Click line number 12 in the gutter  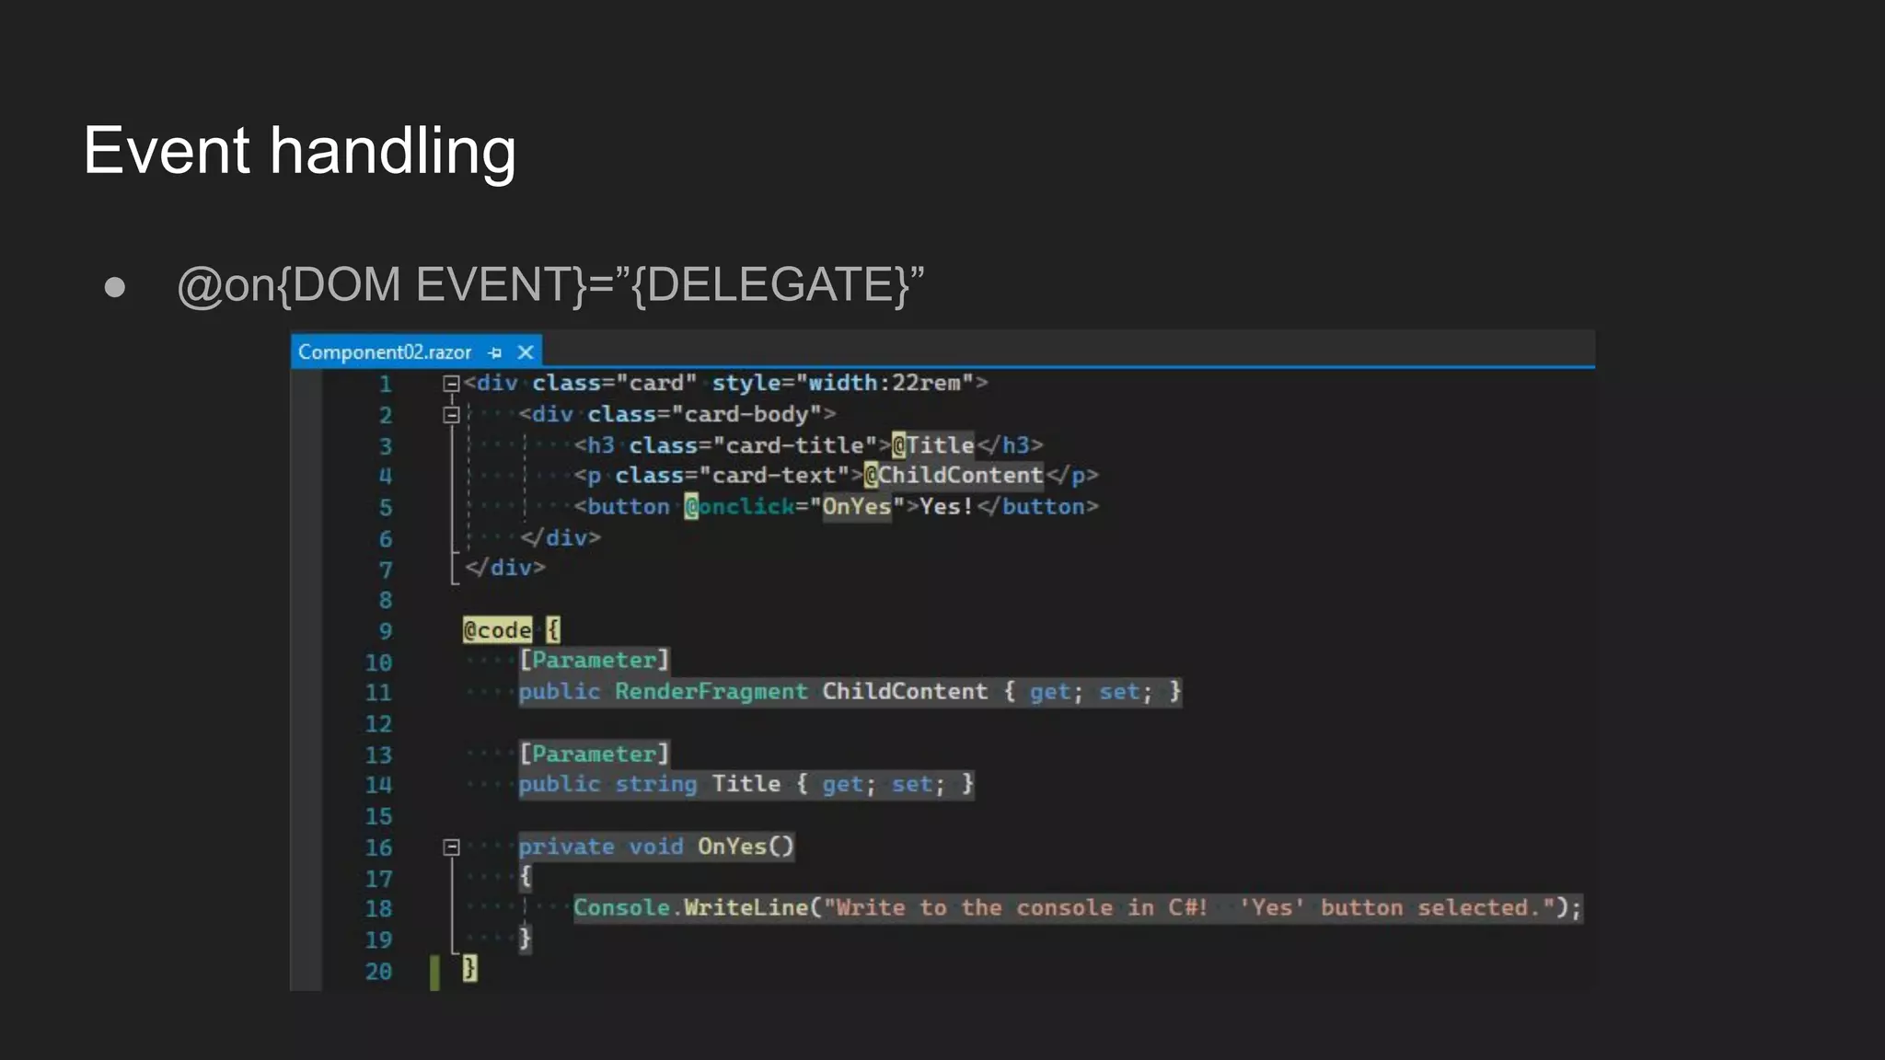point(378,724)
